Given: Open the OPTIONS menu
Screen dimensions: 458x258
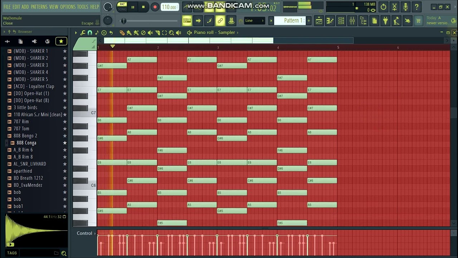Looking at the screenshot, I should point(68,7).
